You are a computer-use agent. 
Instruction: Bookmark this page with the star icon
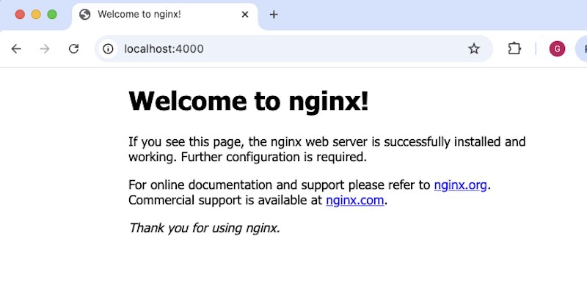tap(474, 48)
